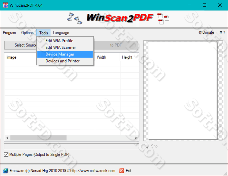Image resolution: width=228 pixels, height=176 pixels.
Task: Click the right scroll arrow of list
Action: 136,138
